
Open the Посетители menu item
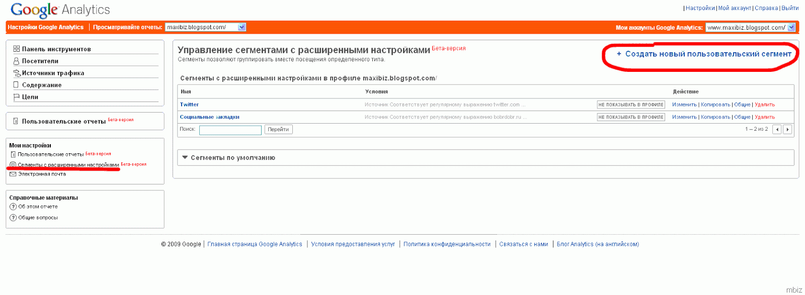(40, 61)
